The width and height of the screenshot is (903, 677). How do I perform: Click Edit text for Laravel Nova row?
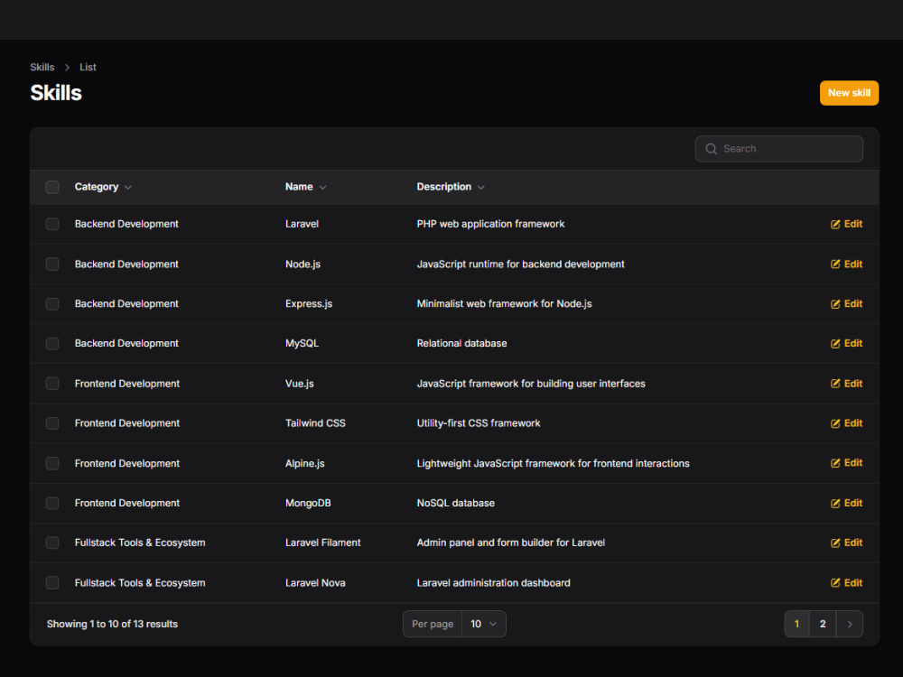pyautogui.click(x=853, y=582)
